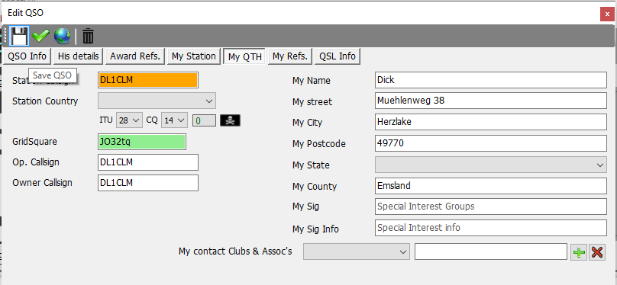Click the My Postcode field 49770
This screenshot has width=617, height=285.
[491, 143]
